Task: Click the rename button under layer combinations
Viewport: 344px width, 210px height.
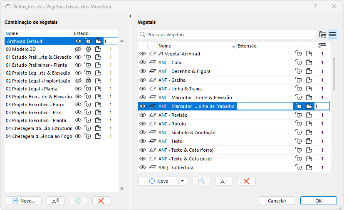Action: click(x=55, y=200)
